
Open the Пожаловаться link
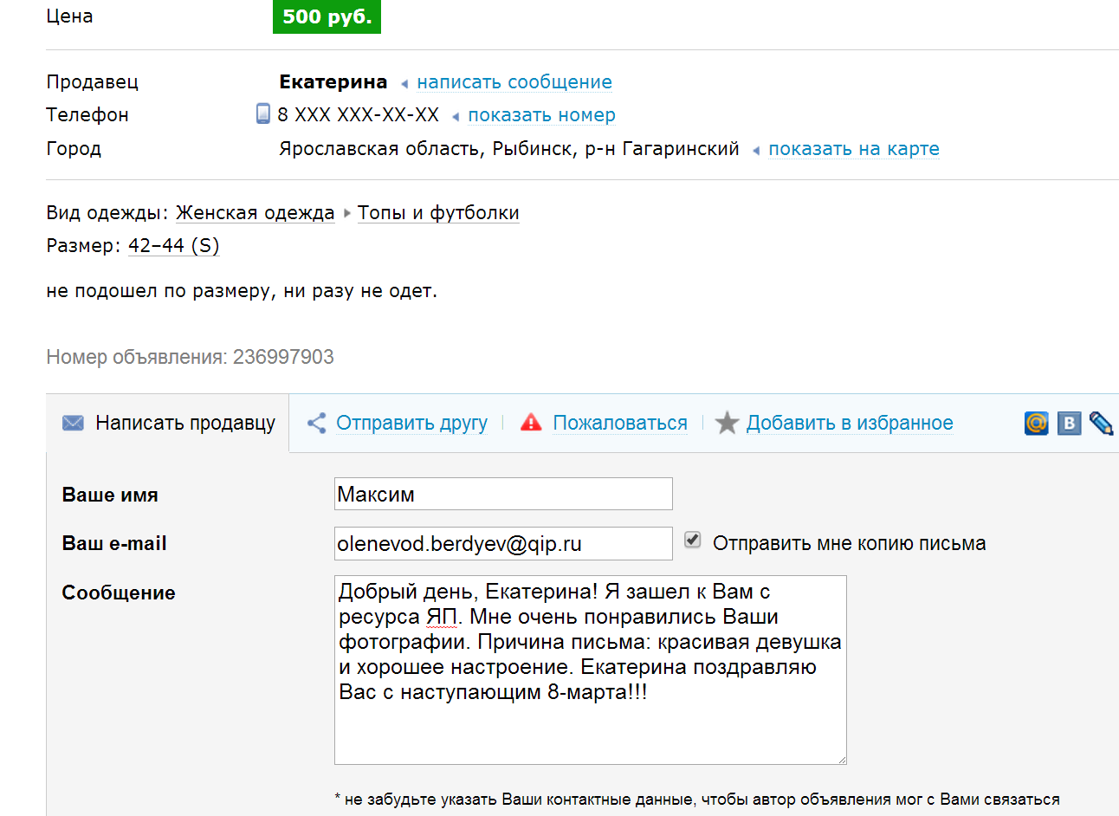tap(620, 423)
